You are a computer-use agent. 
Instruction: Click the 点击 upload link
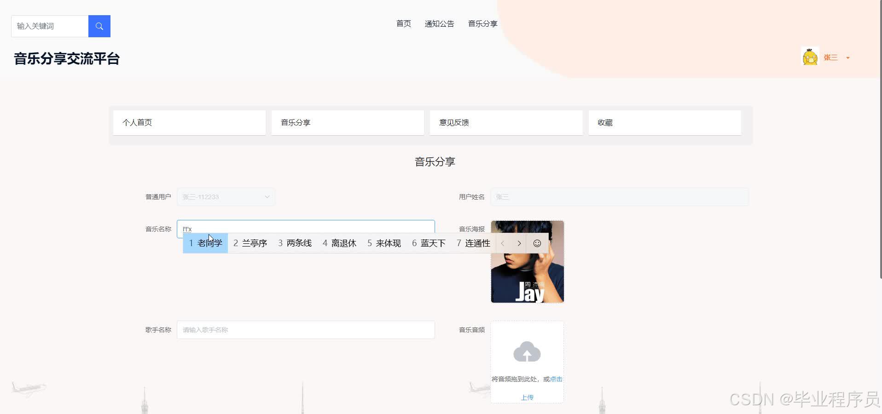(556, 379)
